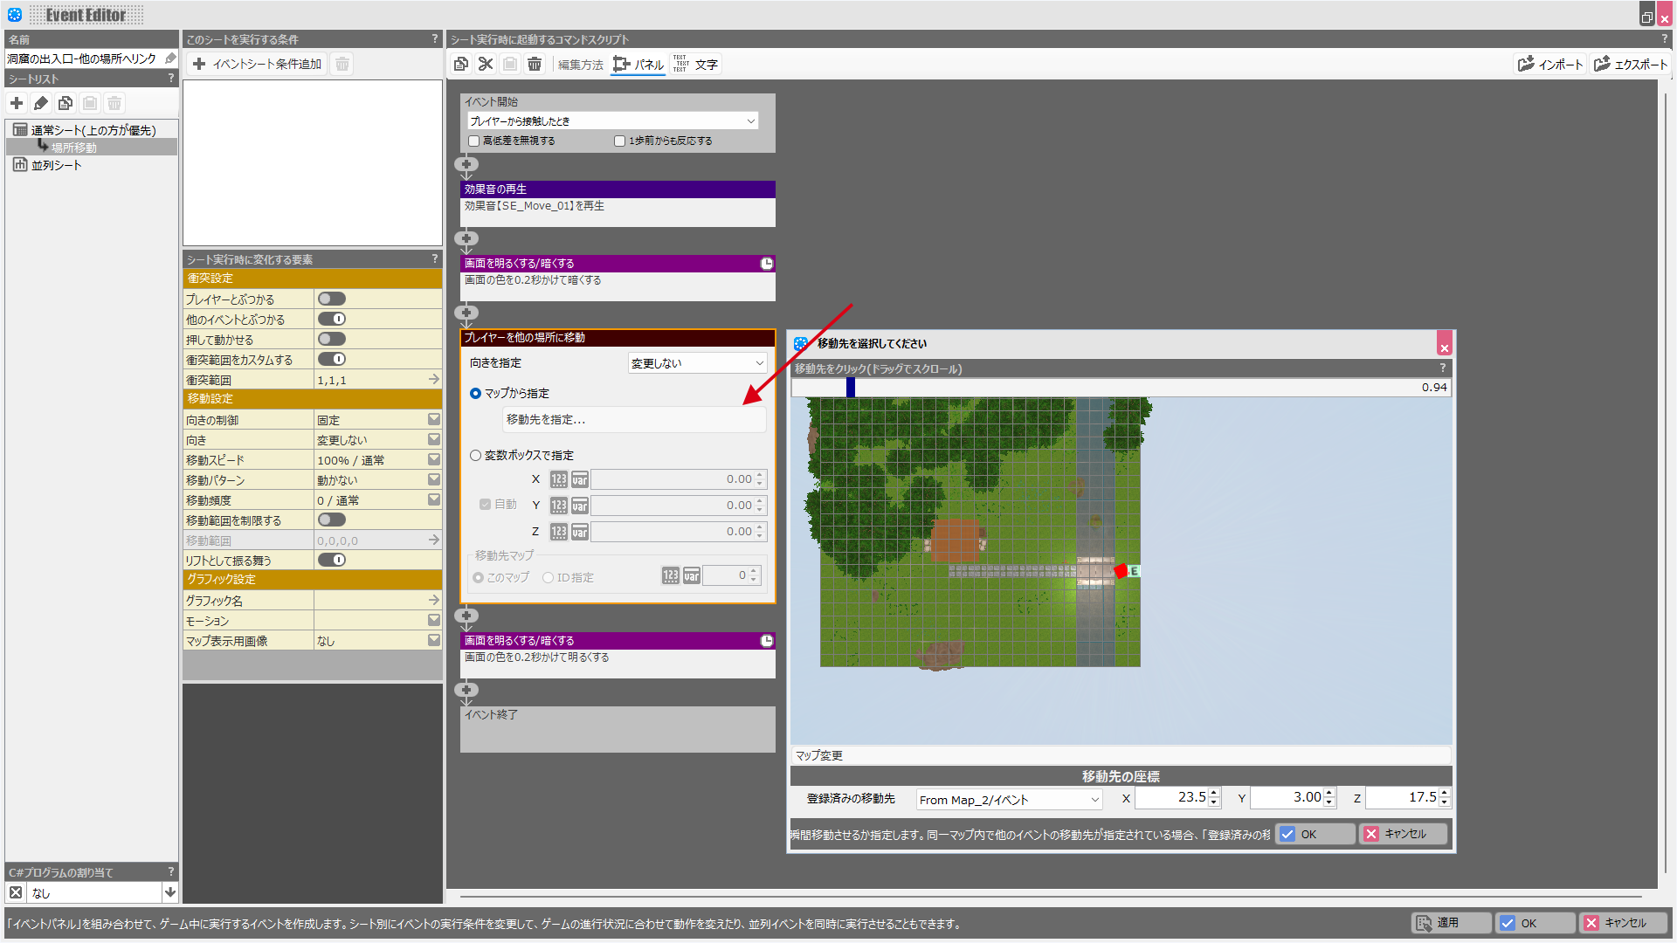Select 通常シート(上の方が優先) in the sheet tree
Image resolution: width=1677 pixels, height=943 pixels.
pos(93,130)
